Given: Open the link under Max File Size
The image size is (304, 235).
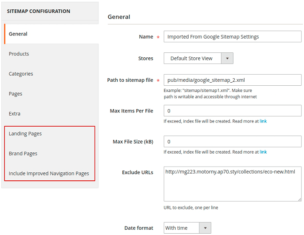Looking at the screenshot, I should click(x=263, y=152).
